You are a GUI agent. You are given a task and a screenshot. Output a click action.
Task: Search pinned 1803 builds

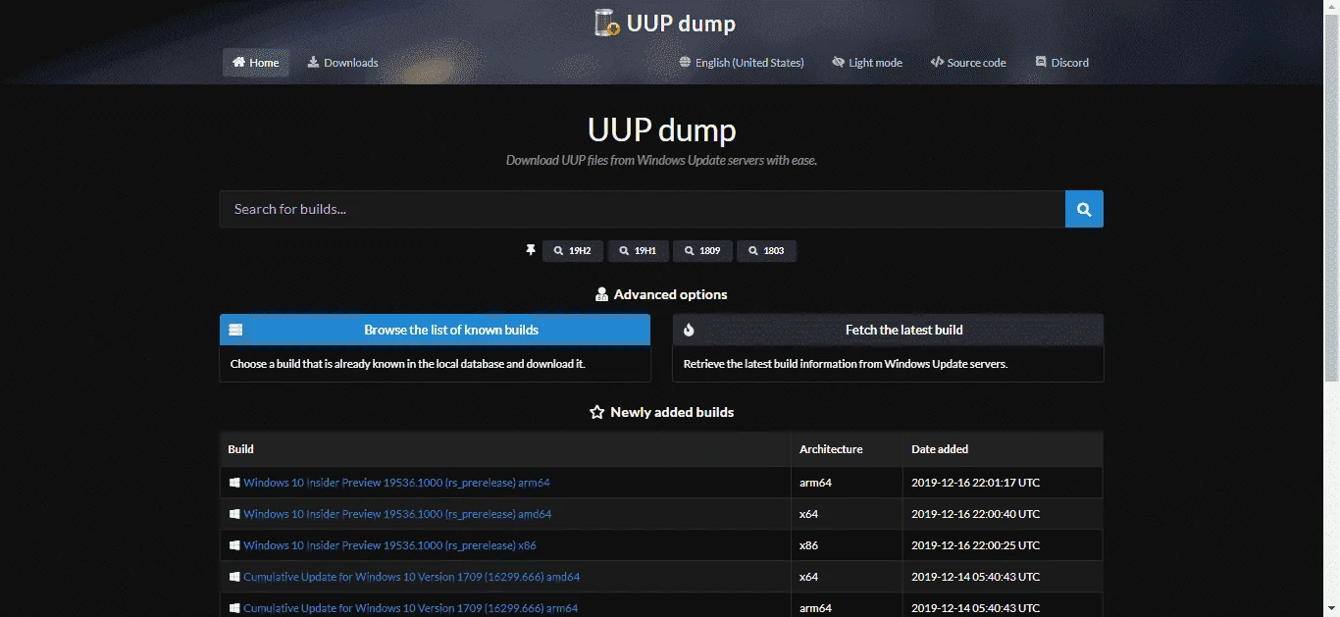(x=766, y=251)
